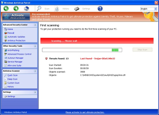This screenshot has height=115, width=159.
Task: Click the All-in-one Suite icon
Action: (x=5, y=66)
